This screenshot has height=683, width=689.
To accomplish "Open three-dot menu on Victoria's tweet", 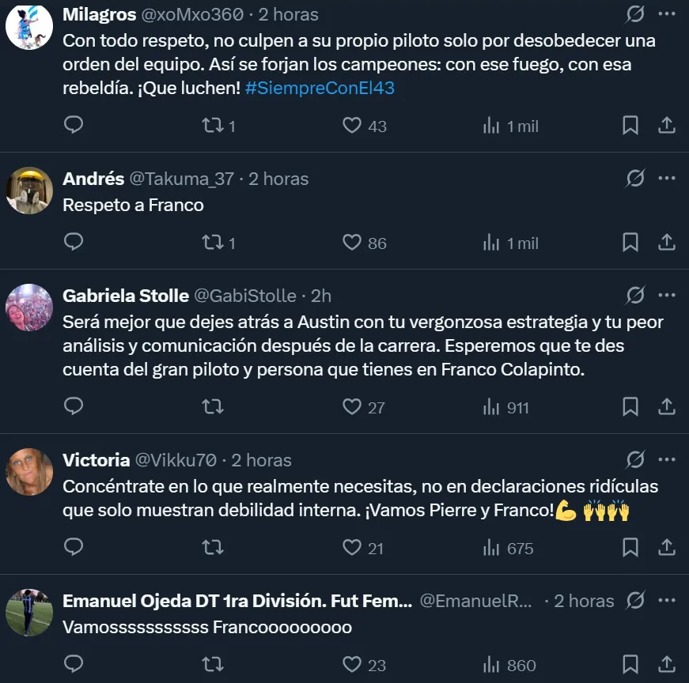I will 666,460.
